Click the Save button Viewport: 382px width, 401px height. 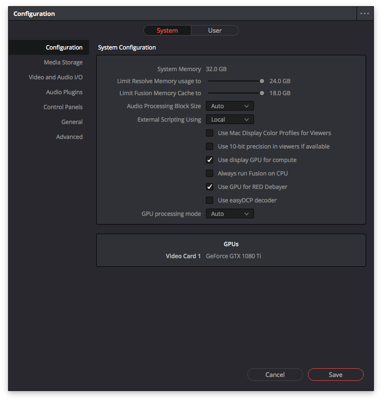click(335, 375)
